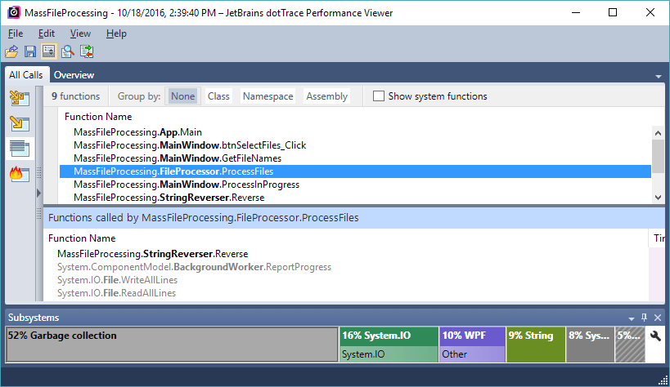The image size is (670, 387).
Task: Select System.IO.File.ReadAllLines row
Action: point(346,293)
